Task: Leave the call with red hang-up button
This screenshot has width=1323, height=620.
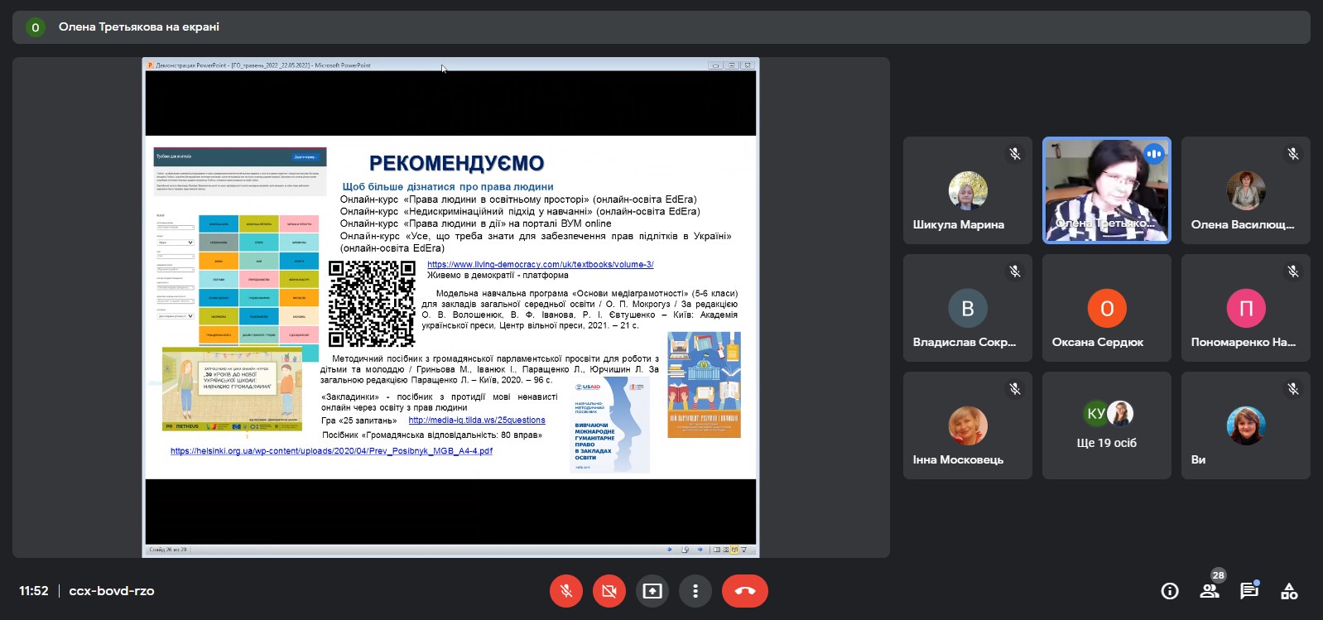Action: 745,591
